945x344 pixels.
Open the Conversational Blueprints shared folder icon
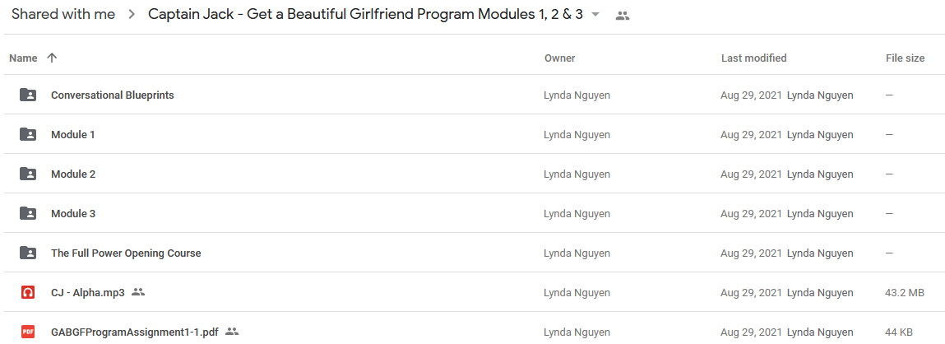tap(28, 95)
